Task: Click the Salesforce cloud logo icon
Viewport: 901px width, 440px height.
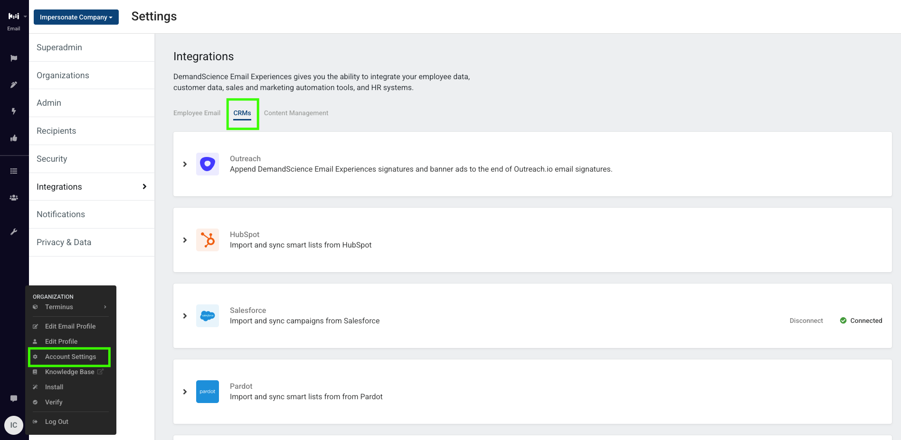Action: click(208, 316)
